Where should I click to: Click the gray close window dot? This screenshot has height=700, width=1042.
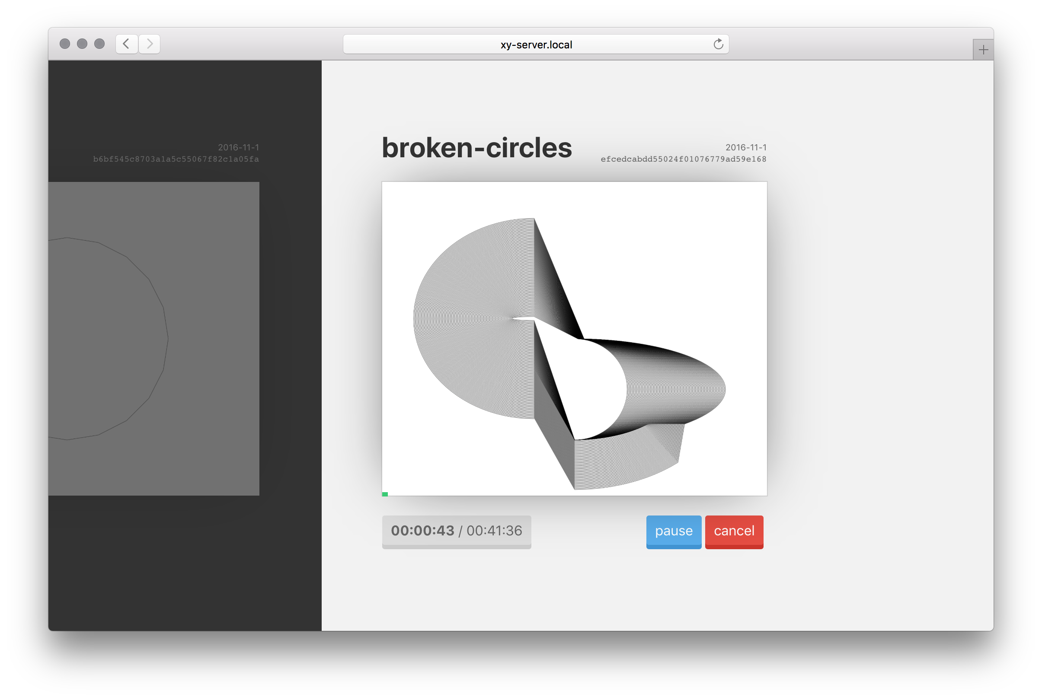(65, 44)
